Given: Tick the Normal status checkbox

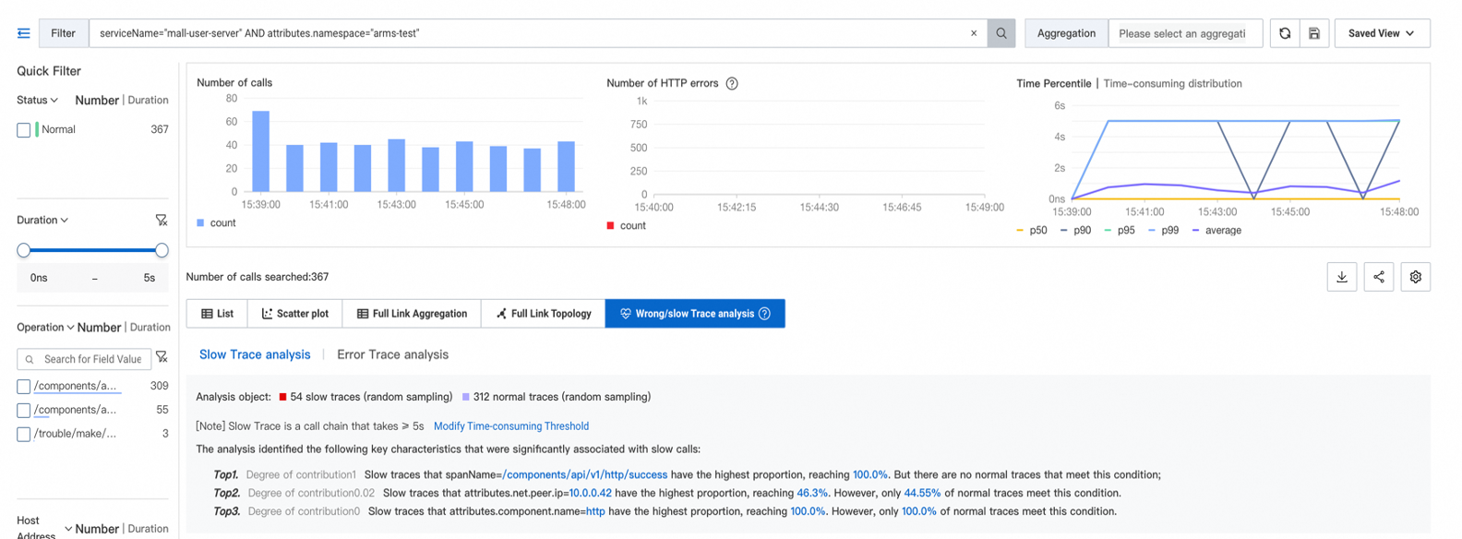Looking at the screenshot, I should pyautogui.click(x=24, y=130).
